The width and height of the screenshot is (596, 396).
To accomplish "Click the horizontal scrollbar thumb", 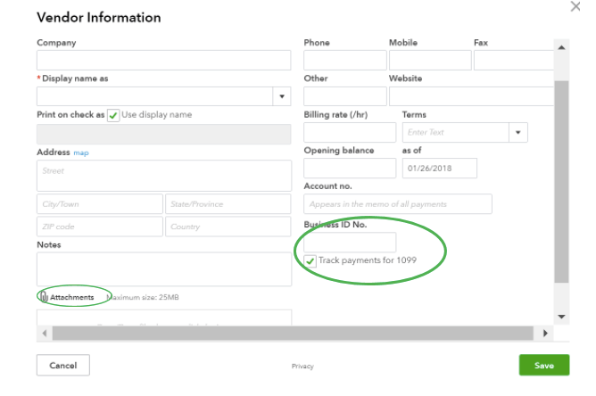I will (x=293, y=334).
